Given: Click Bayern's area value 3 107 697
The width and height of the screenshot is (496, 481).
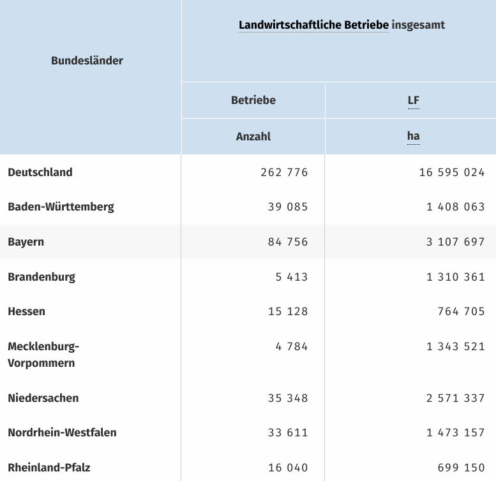Looking at the screenshot, I should coord(456,242).
